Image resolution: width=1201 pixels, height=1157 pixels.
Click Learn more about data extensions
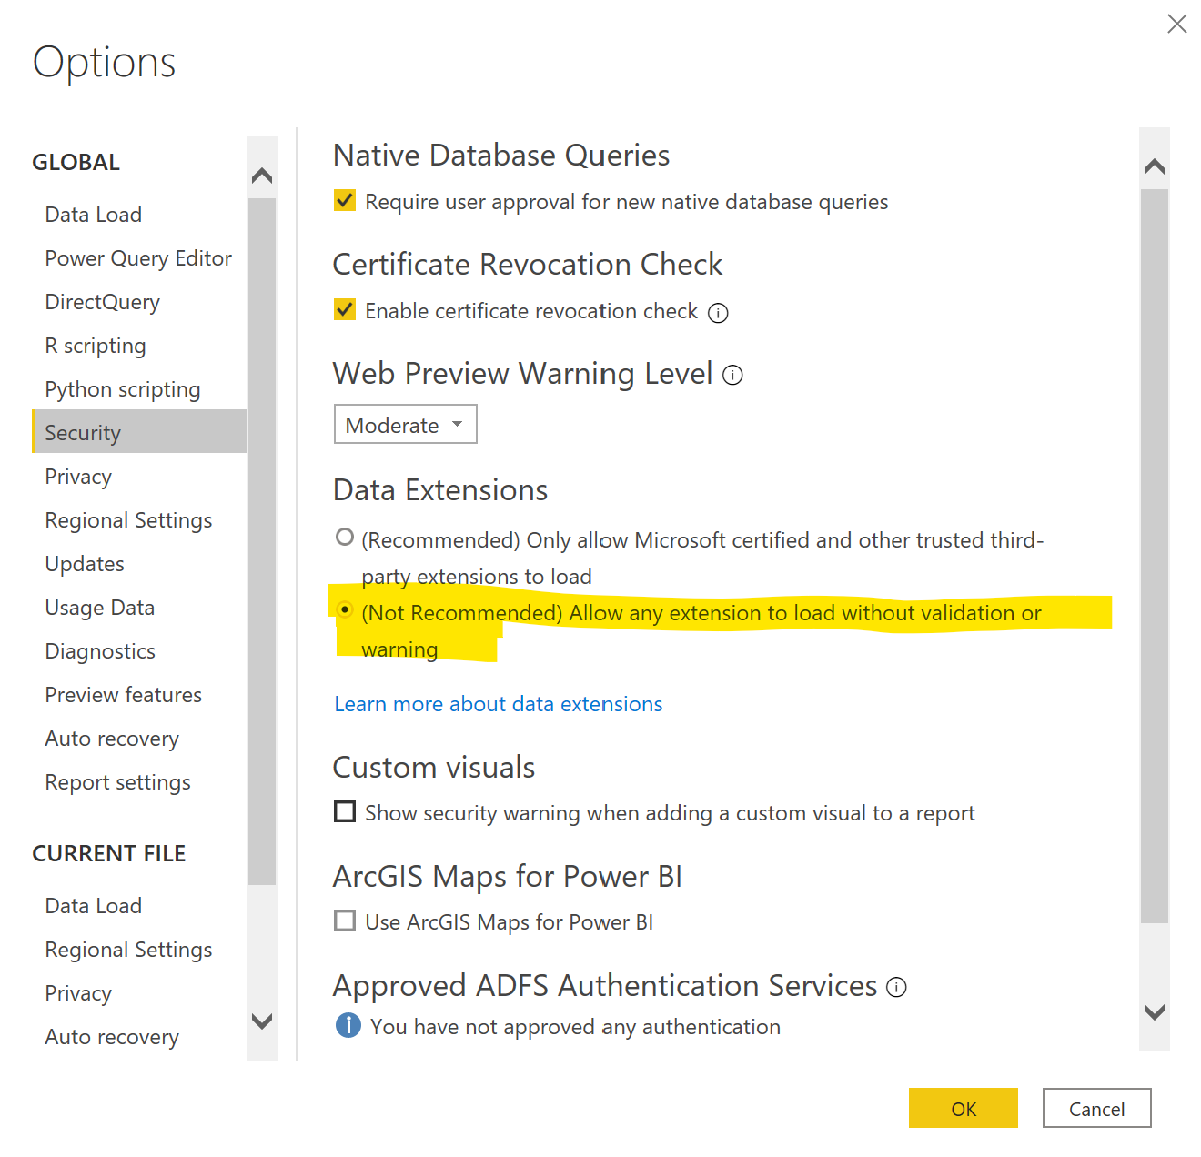[x=498, y=703]
